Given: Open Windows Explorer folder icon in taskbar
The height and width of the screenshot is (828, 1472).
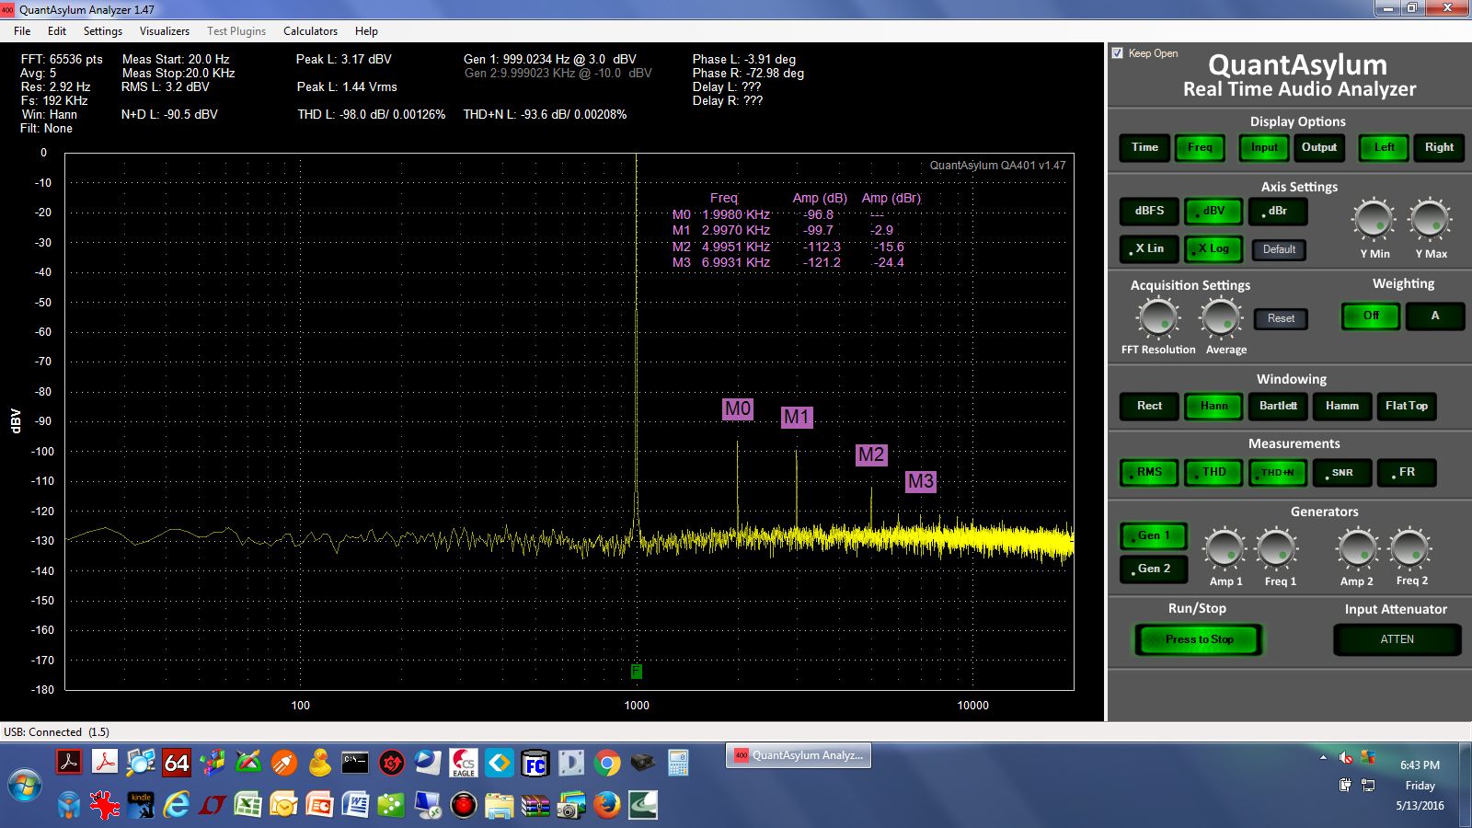Looking at the screenshot, I should point(499,806).
